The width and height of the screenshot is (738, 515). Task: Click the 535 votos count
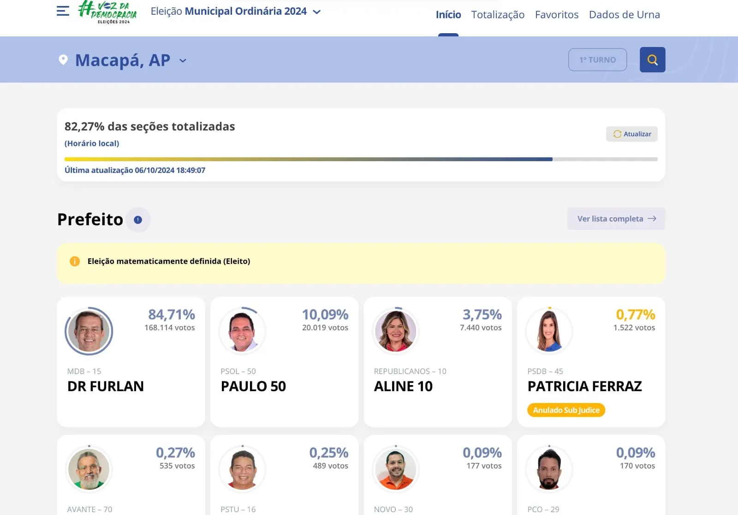177,466
